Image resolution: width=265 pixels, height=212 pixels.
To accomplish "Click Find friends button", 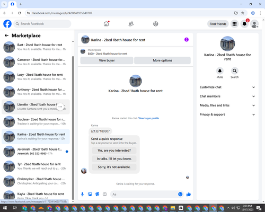I will pyautogui.click(x=218, y=24).
